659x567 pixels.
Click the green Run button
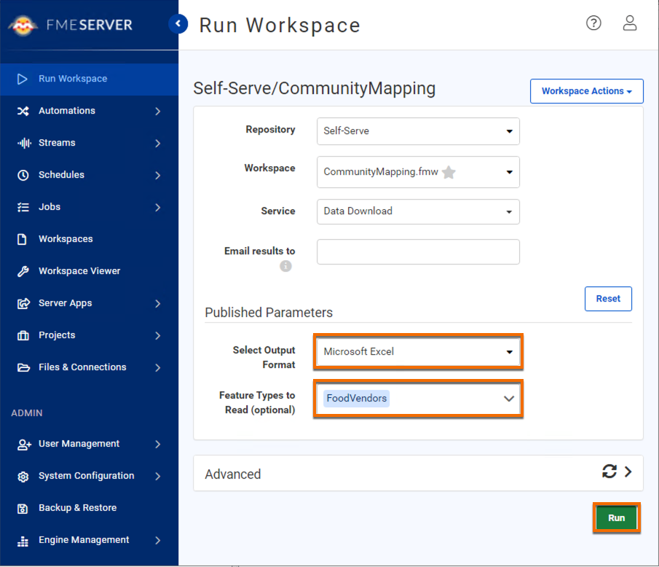point(617,517)
